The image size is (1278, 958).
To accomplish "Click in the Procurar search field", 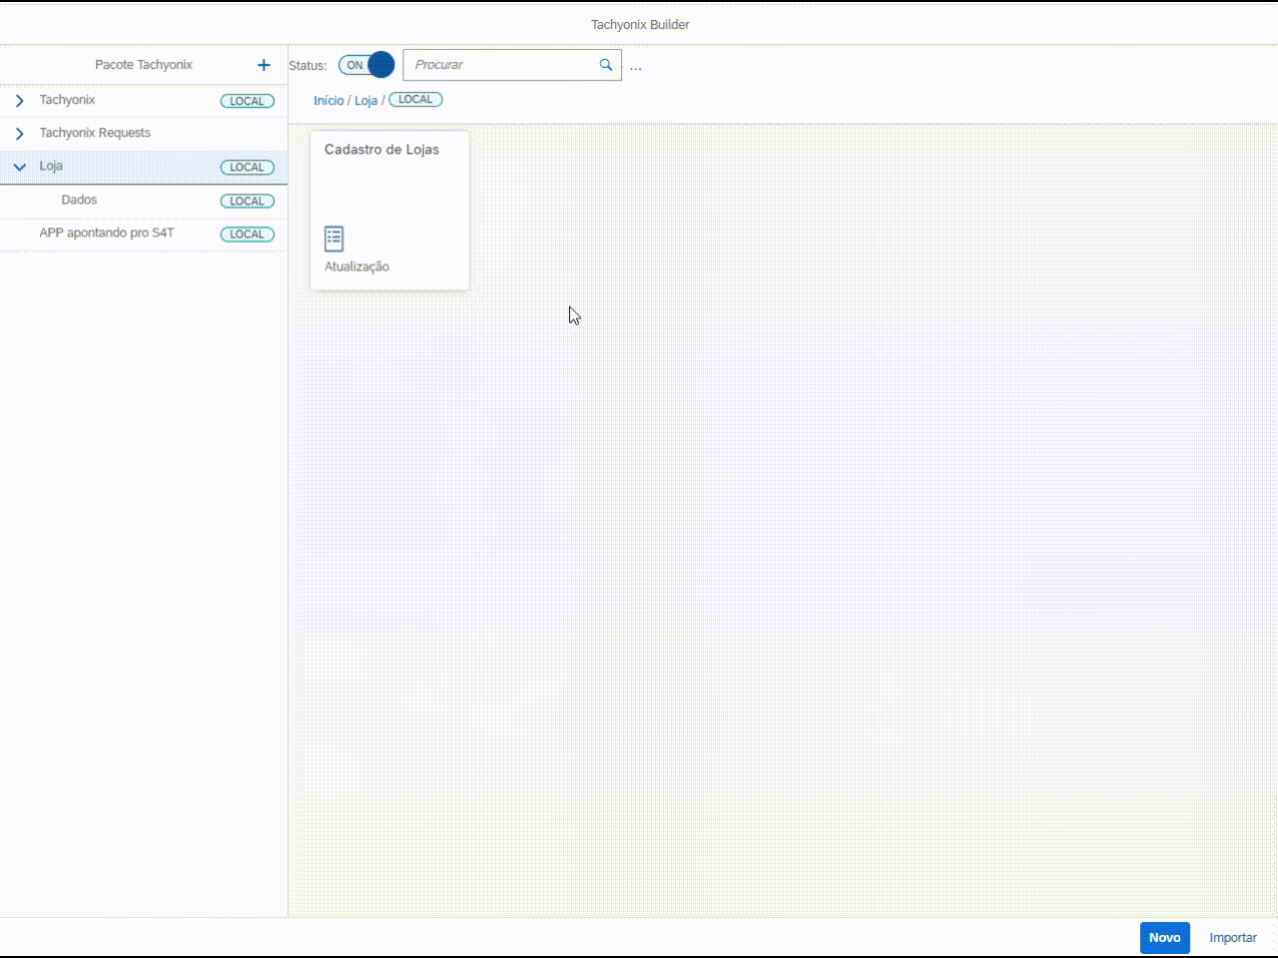I will 499,65.
